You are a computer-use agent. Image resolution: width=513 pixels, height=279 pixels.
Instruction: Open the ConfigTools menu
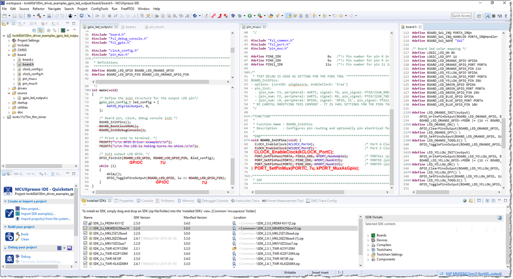click(99, 9)
